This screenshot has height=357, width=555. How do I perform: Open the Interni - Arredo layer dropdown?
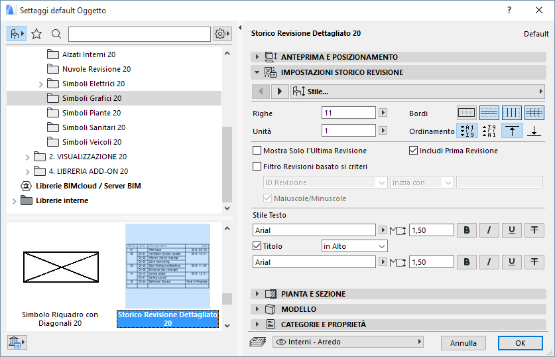tap(347, 342)
